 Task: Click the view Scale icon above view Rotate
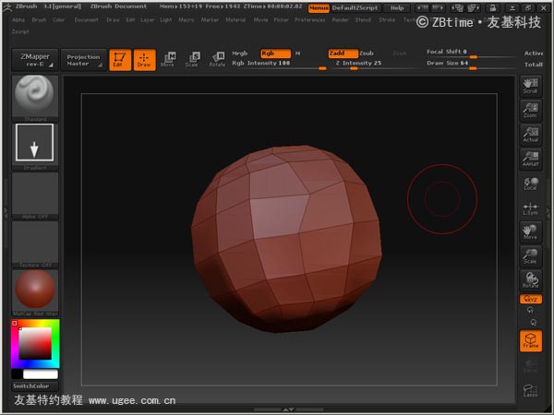coord(530,256)
